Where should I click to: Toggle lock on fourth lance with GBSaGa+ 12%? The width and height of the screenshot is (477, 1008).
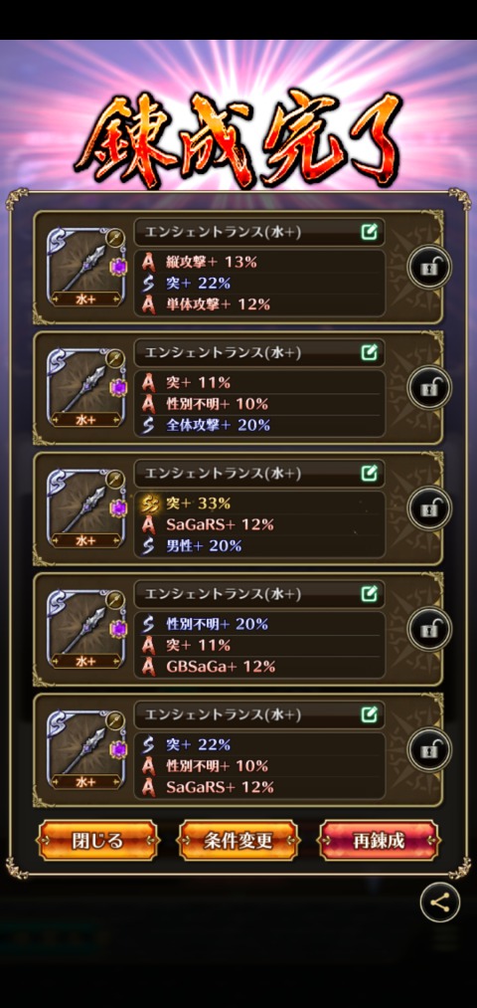tap(429, 629)
